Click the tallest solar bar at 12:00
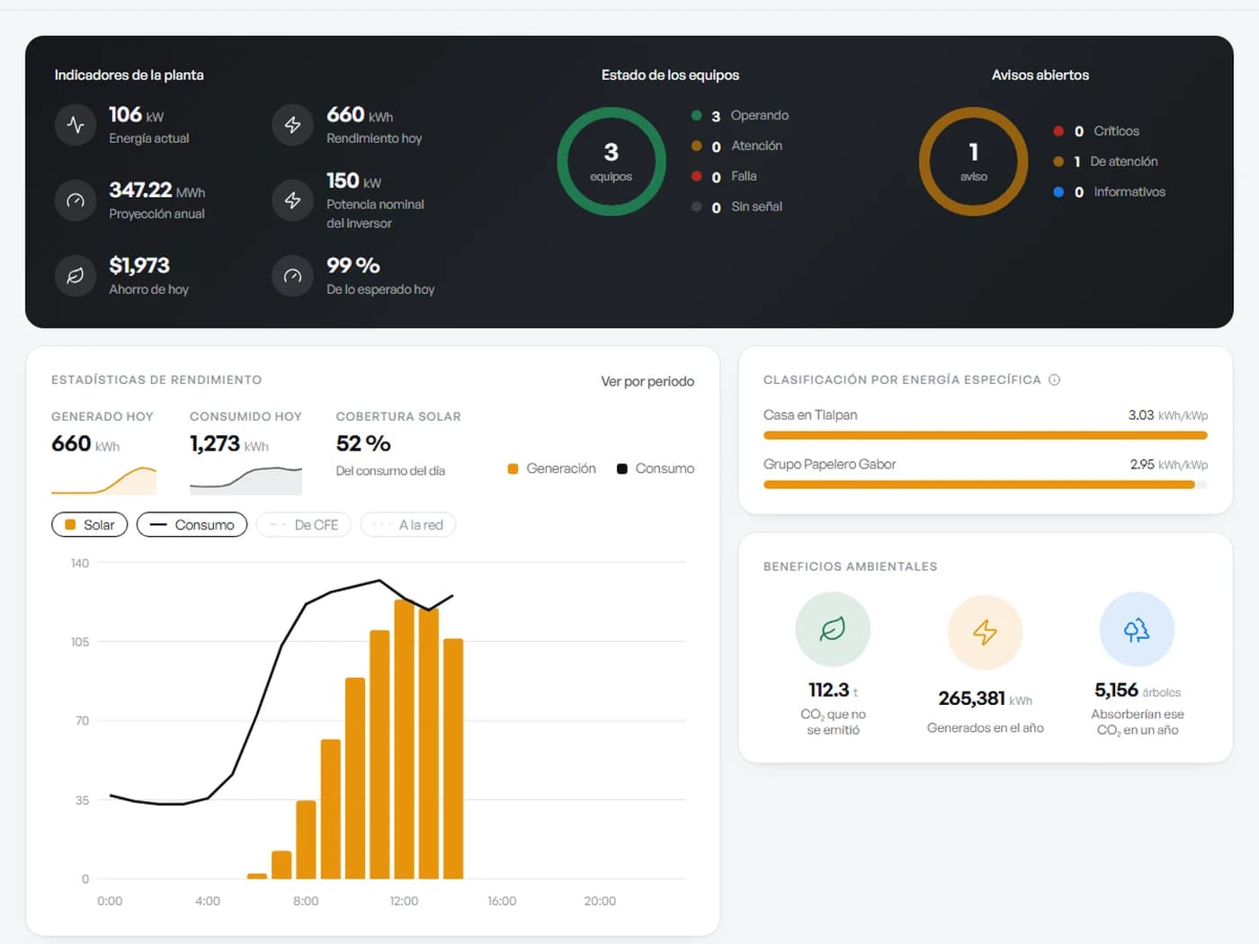Image resolution: width=1259 pixels, height=944 pixels. [404, 739]
